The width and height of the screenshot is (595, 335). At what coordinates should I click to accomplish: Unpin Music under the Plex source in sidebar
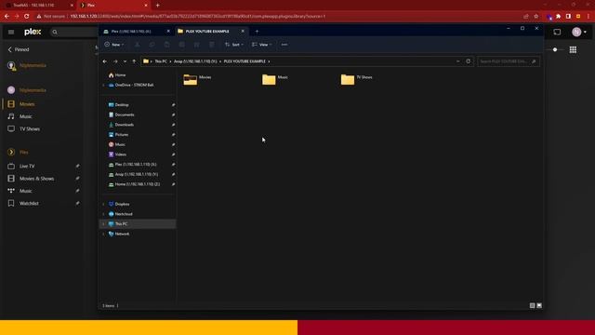[x=77, y=191]
